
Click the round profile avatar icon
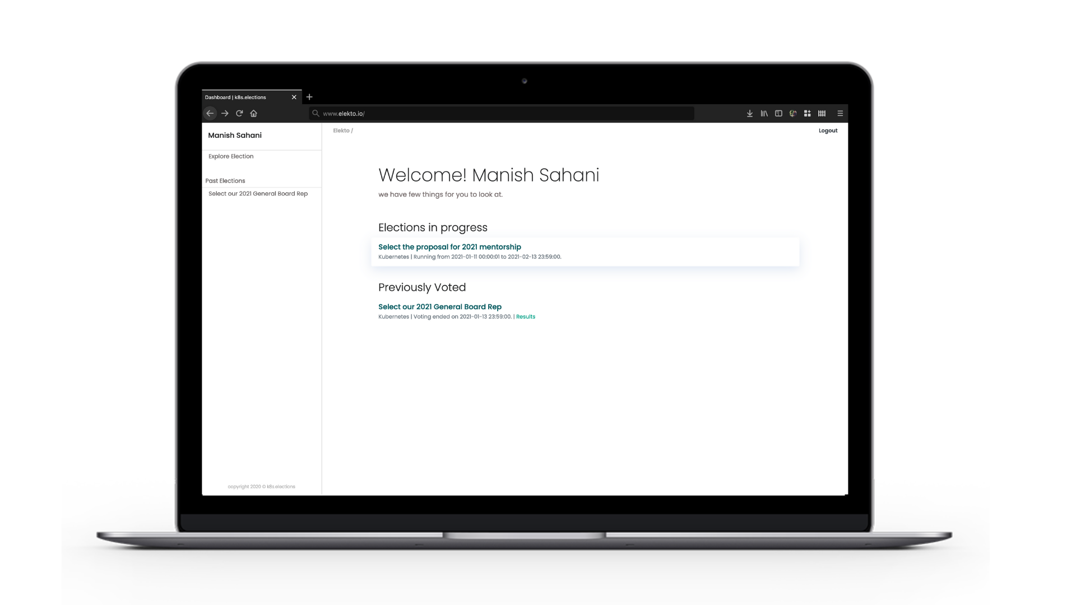click(793, 113)
